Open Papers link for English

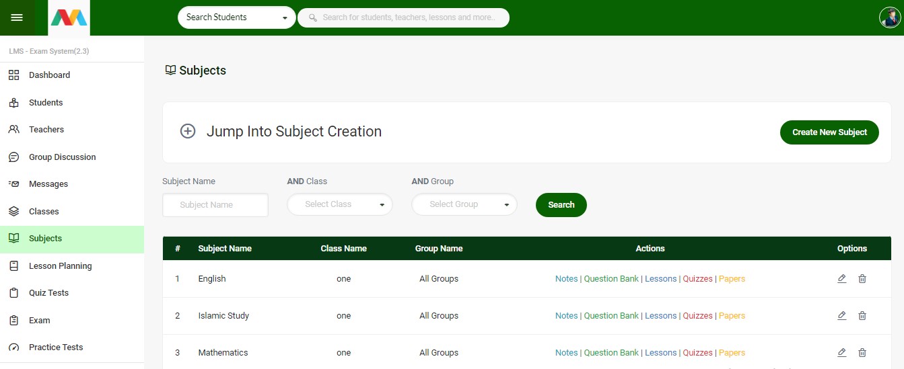point(732,279)
